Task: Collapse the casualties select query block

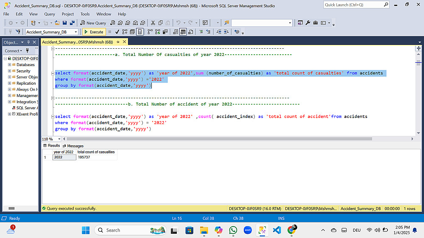Action: (x=53, y=73)
